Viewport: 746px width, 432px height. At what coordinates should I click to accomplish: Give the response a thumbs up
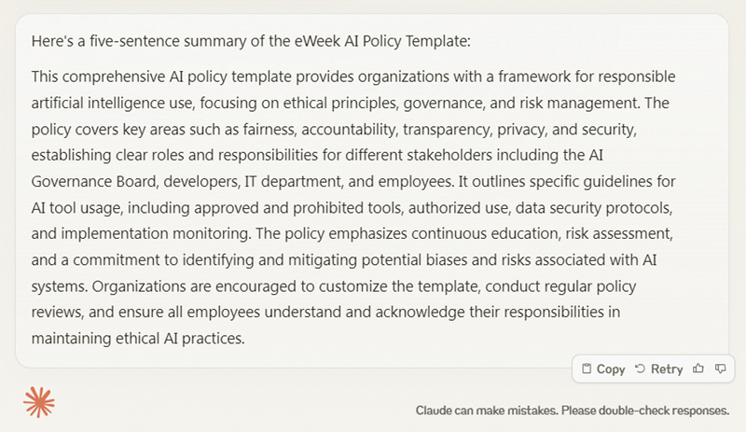pyautogui.click(x=698, y=369)
